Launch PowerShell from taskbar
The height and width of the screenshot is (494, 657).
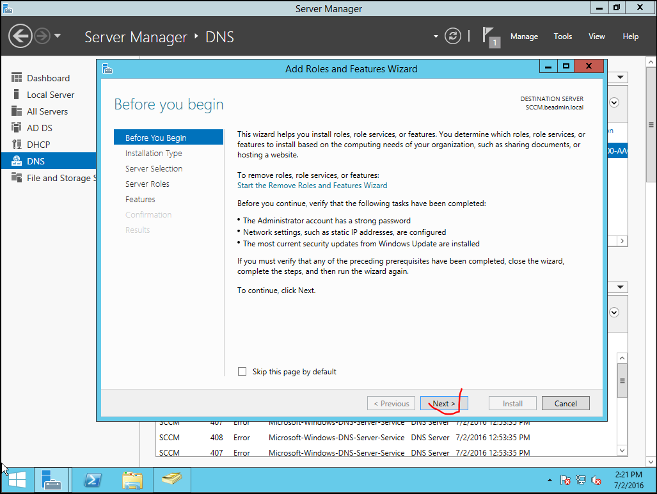93,480
